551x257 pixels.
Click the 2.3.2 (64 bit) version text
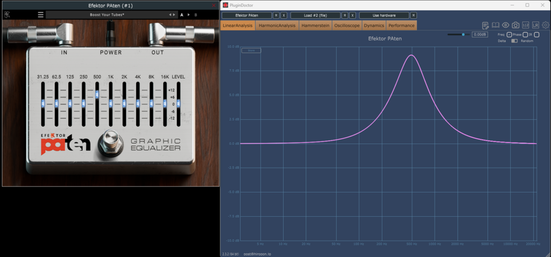[x=230, y=254]
